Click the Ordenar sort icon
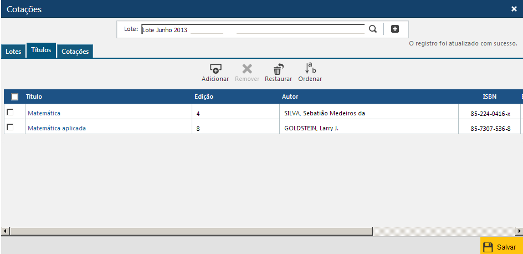 310,69
